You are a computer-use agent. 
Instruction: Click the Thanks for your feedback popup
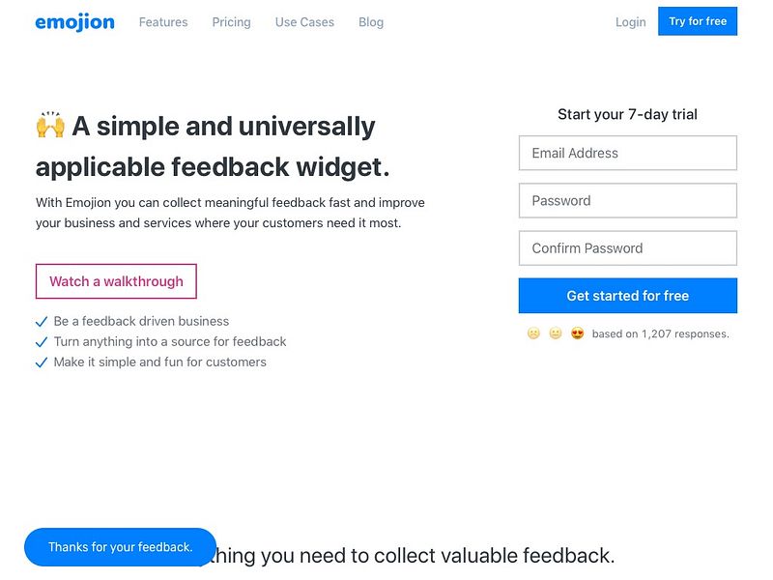tap(120, 547)
